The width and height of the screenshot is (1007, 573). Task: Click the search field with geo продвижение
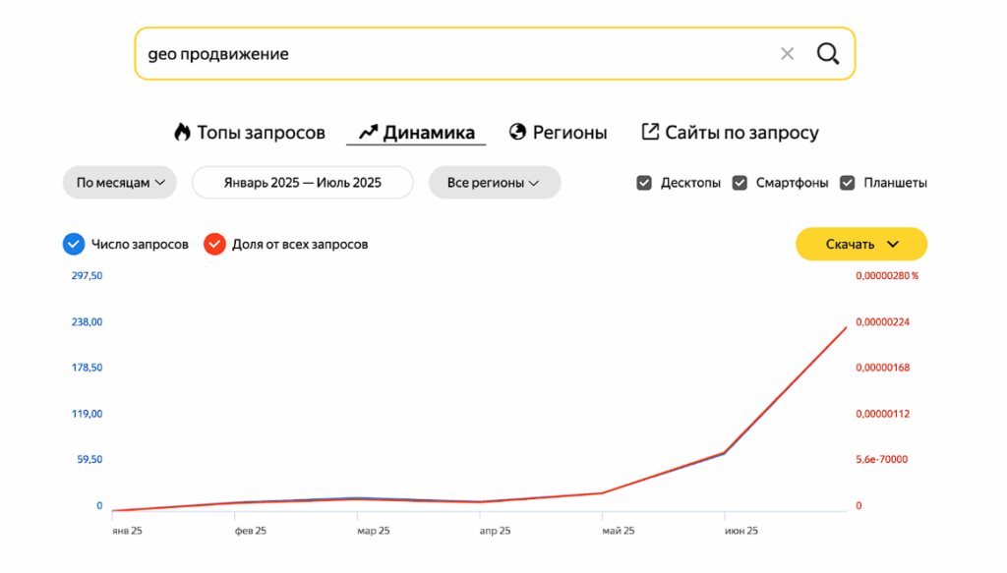[x=452, y=54]
